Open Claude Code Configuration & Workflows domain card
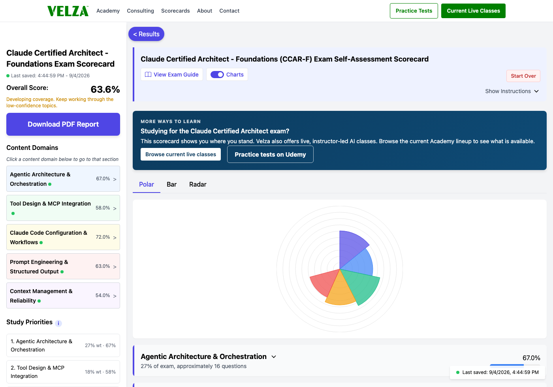Image resolution: width=553 pixels, height=387 pixels. coord(63,237)
